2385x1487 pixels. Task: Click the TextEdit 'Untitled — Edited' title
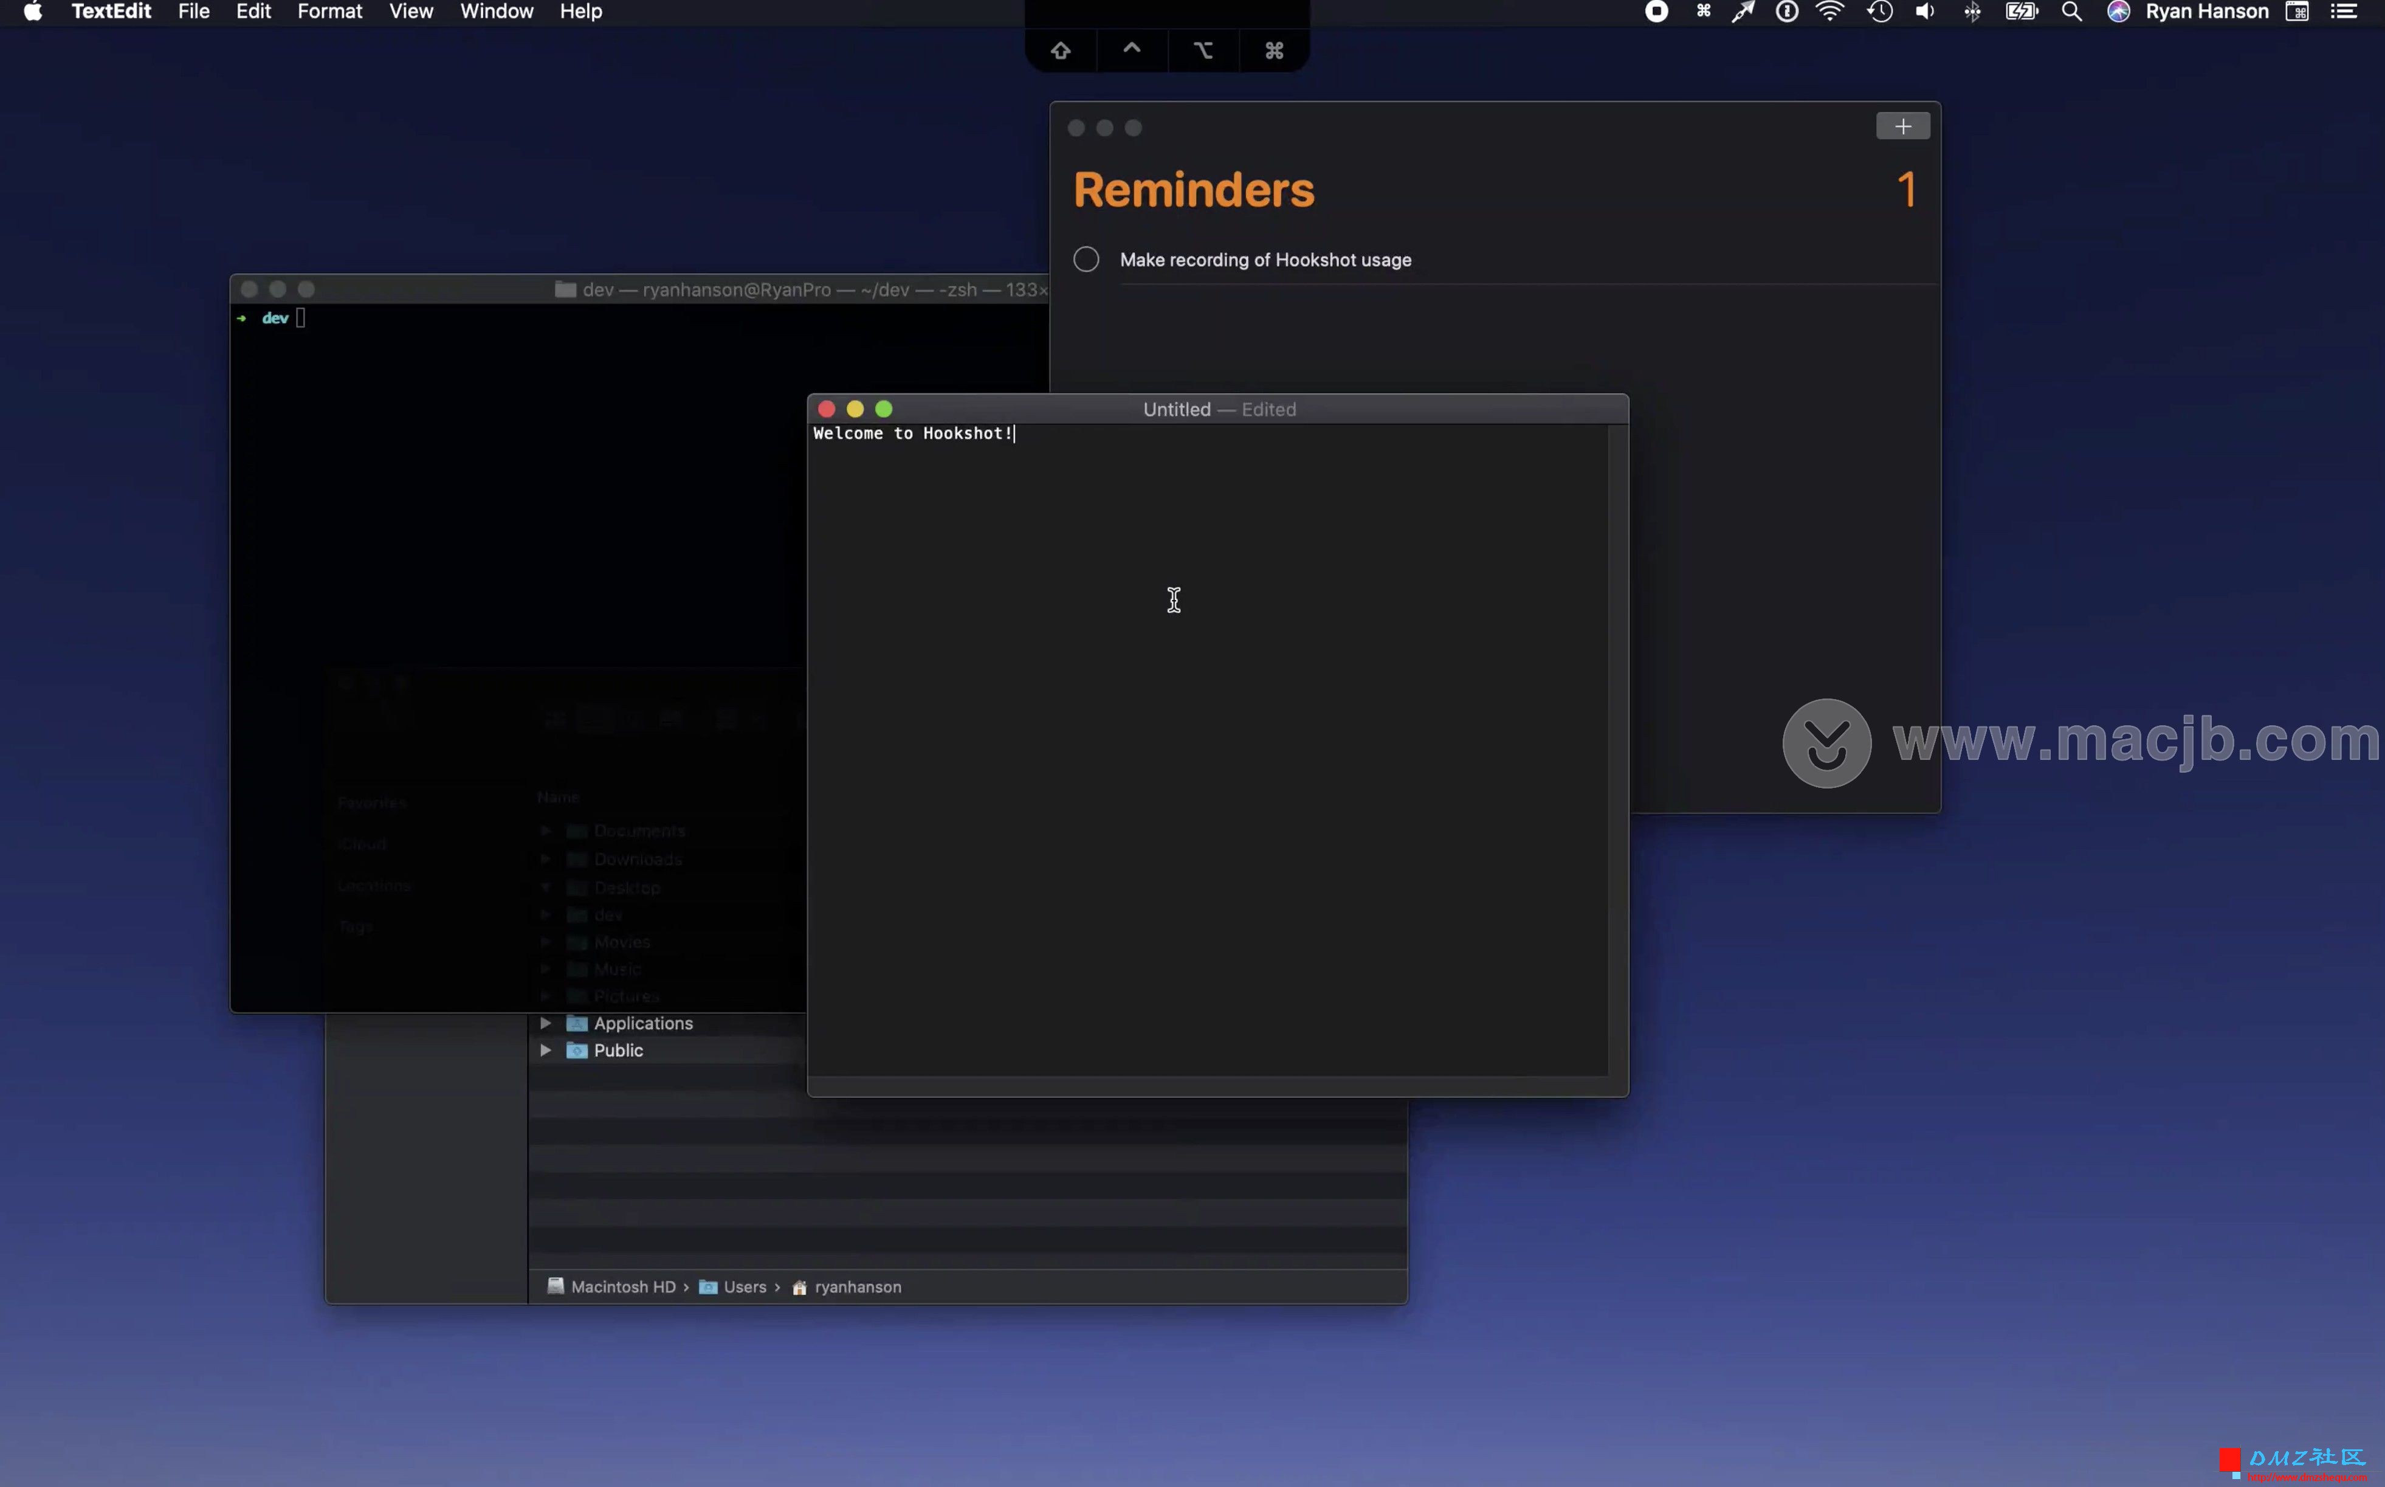pyautogui.click(x=1219, y=409)
